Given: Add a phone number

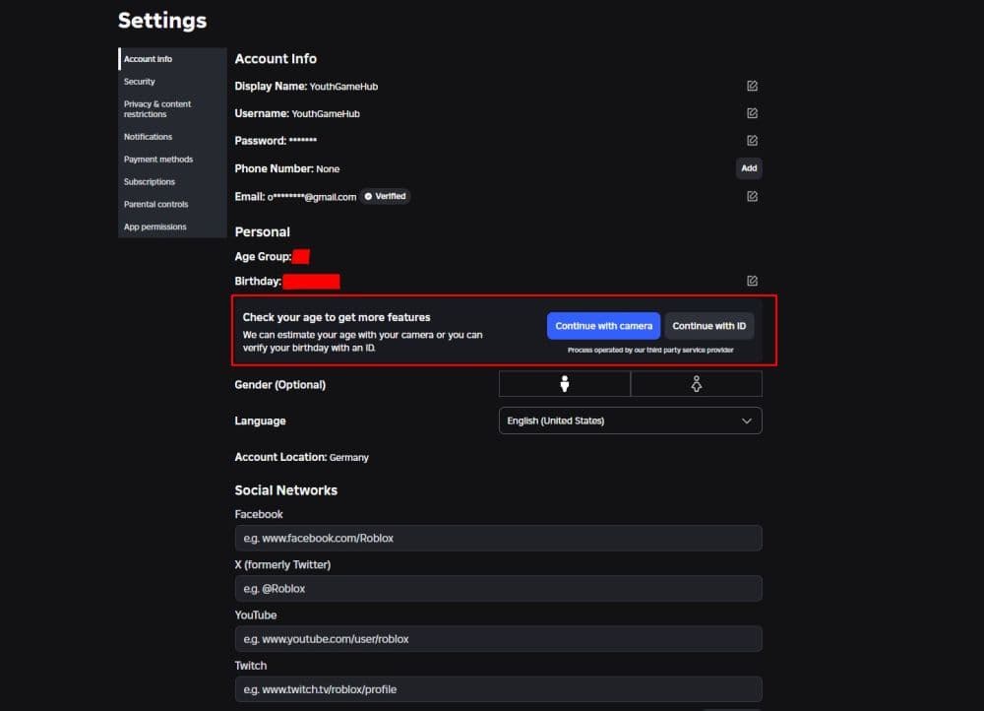Looking at the screenshot, I should click(x=749, y=167).
